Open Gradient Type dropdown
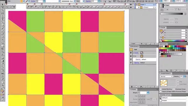 [x=177, y=5]
